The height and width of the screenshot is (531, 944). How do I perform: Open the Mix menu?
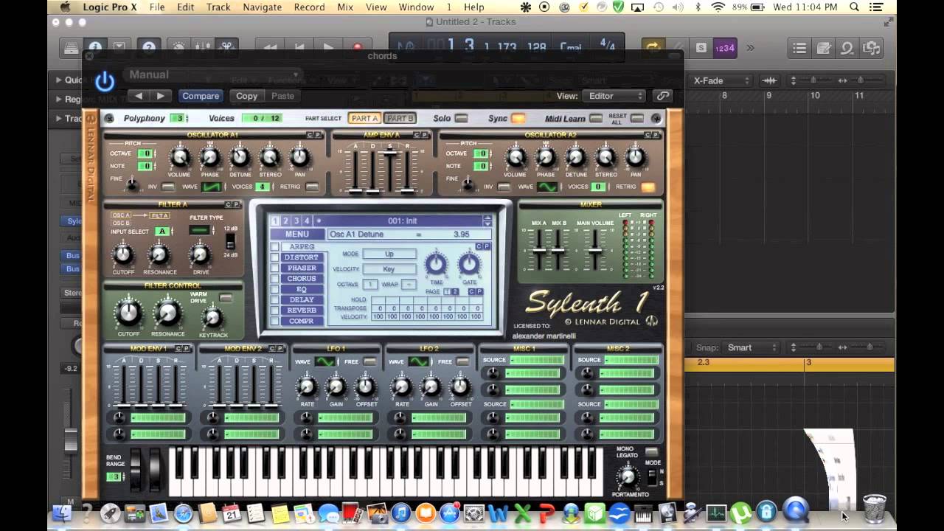click(x=345, y=7)
